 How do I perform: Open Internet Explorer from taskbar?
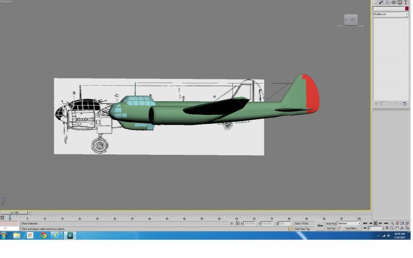click(57, 236)
